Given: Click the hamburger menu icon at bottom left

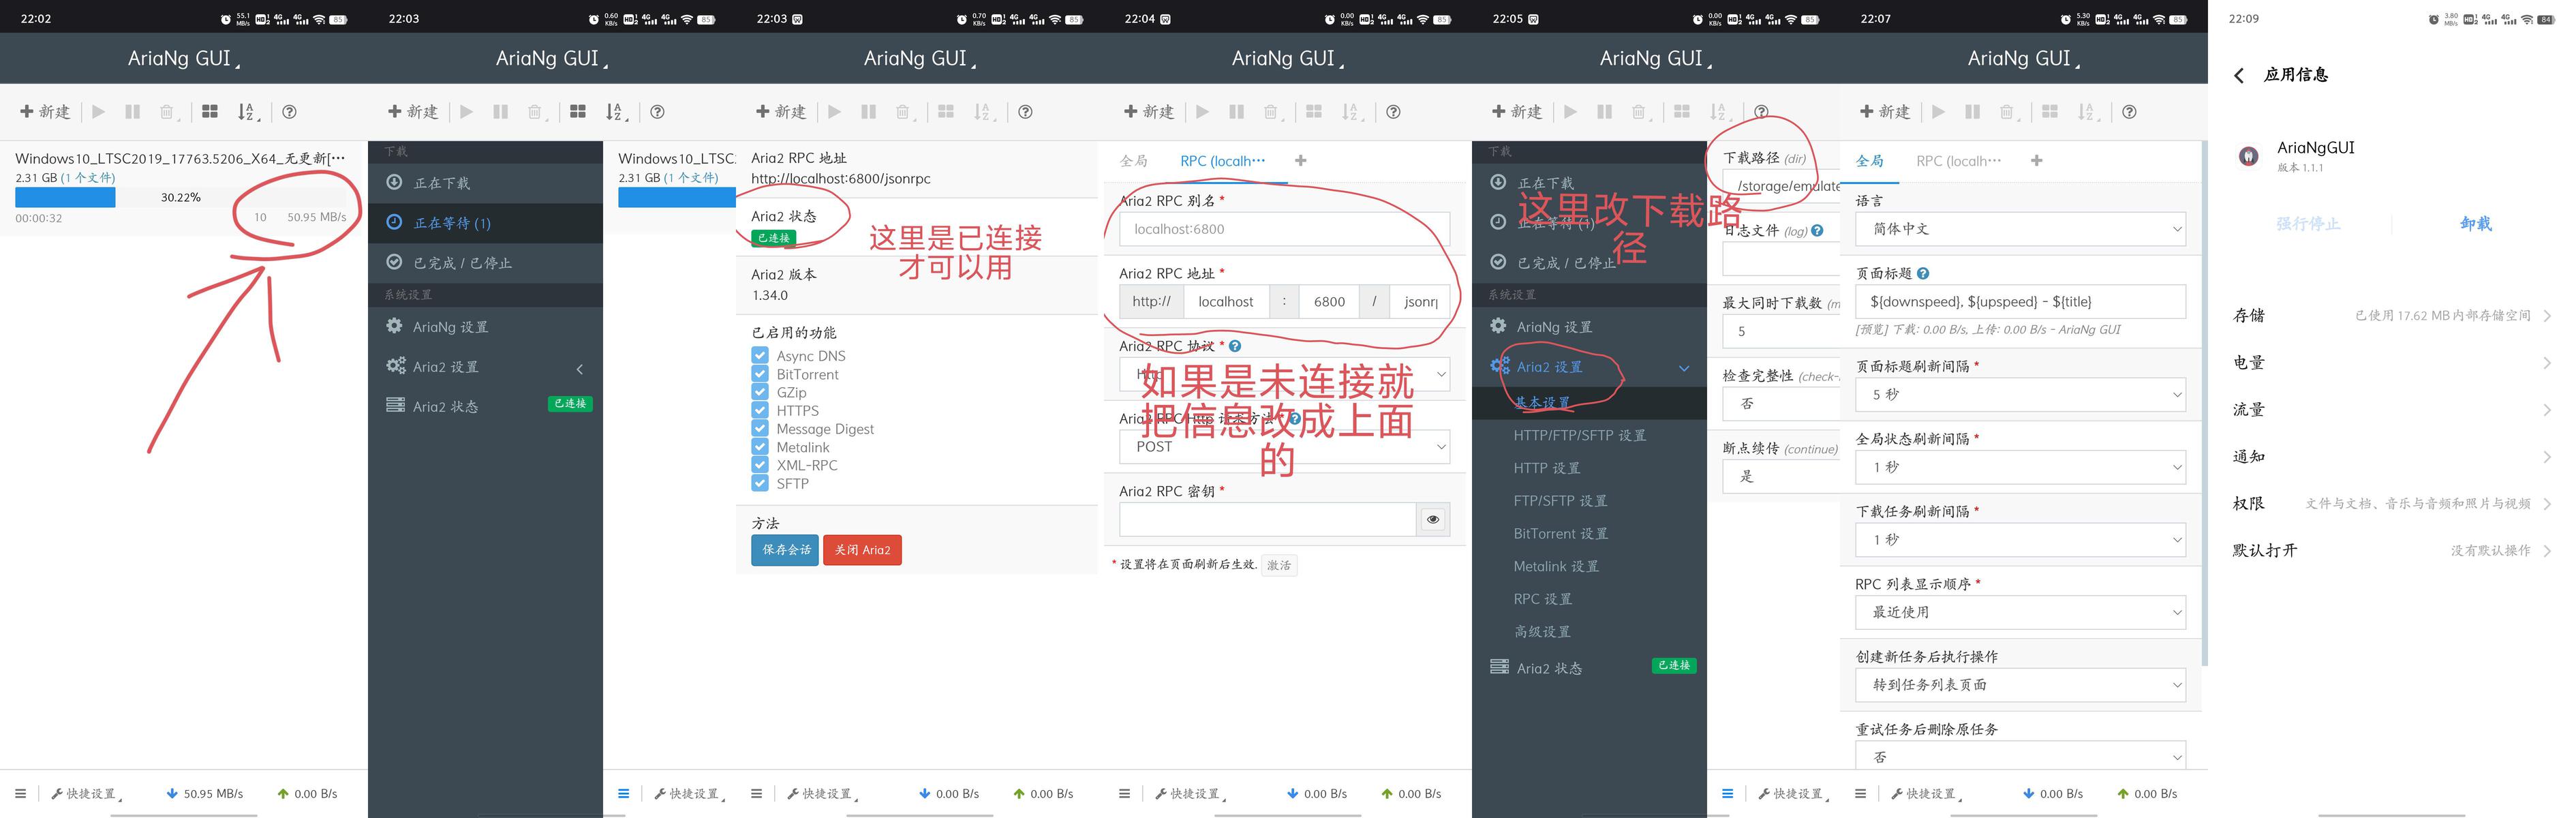Looking at the screenshot, I should pos(20,794).
